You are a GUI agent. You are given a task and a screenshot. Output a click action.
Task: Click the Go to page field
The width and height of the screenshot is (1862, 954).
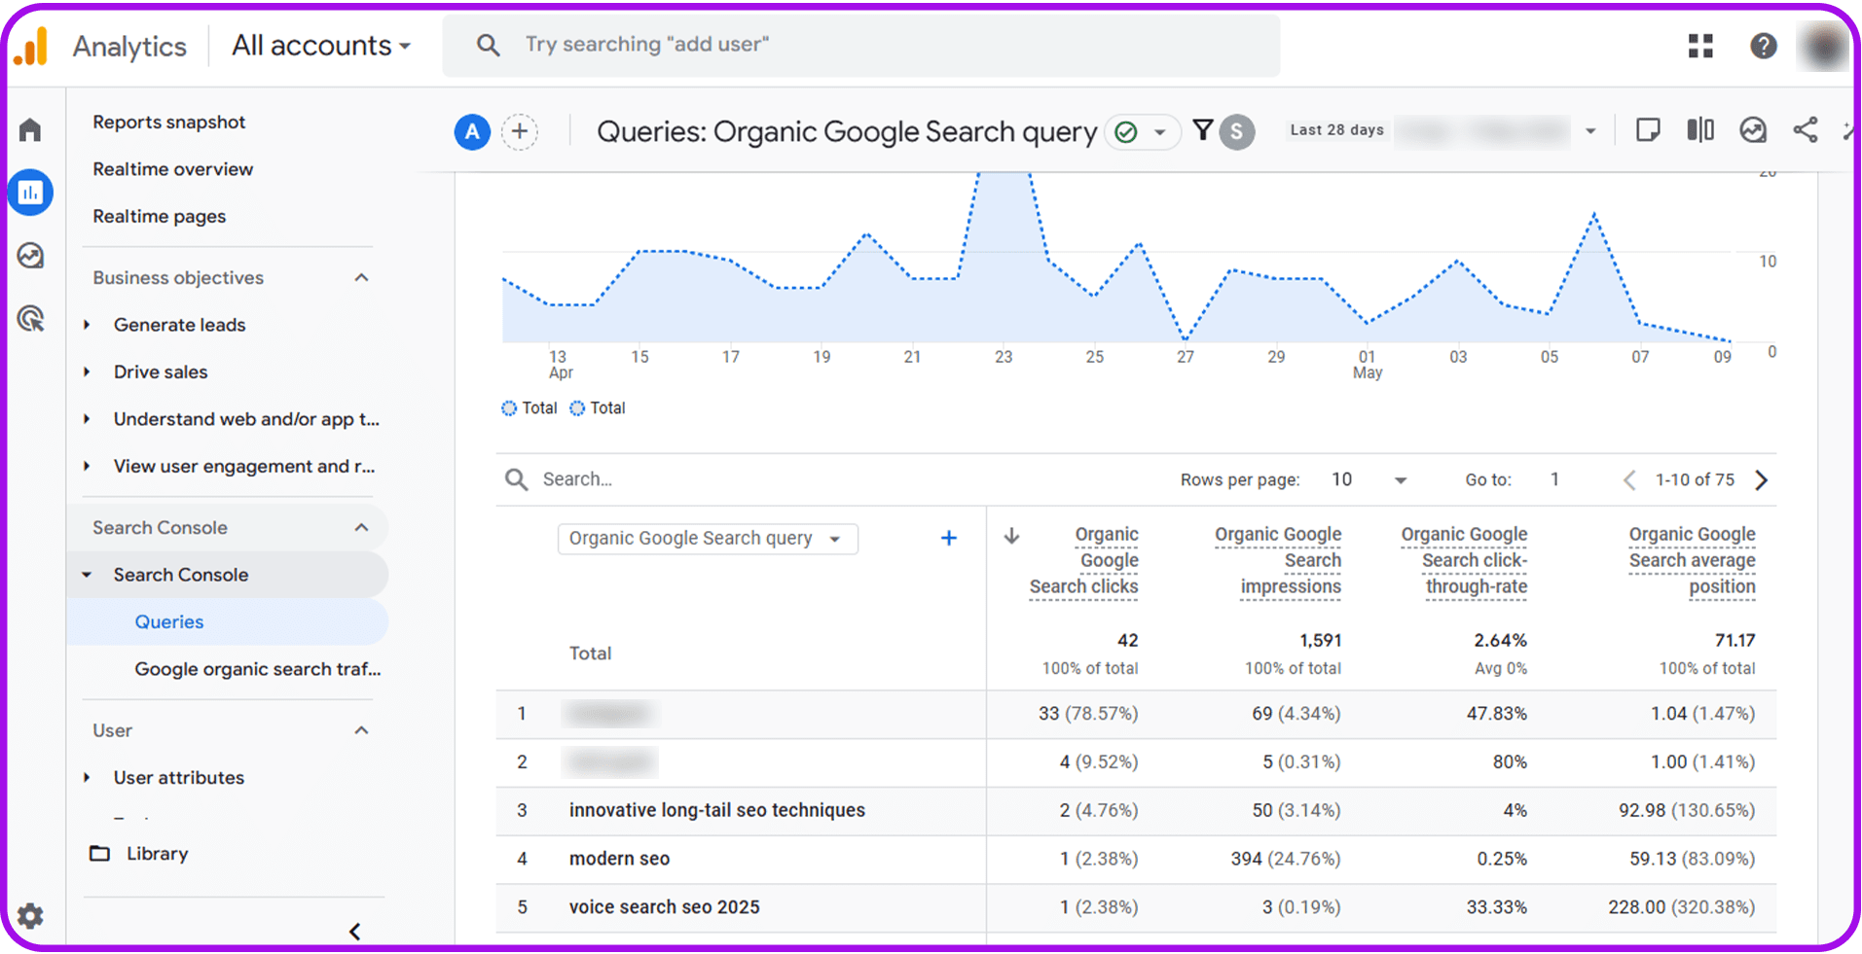click(x=1555, y=479)
